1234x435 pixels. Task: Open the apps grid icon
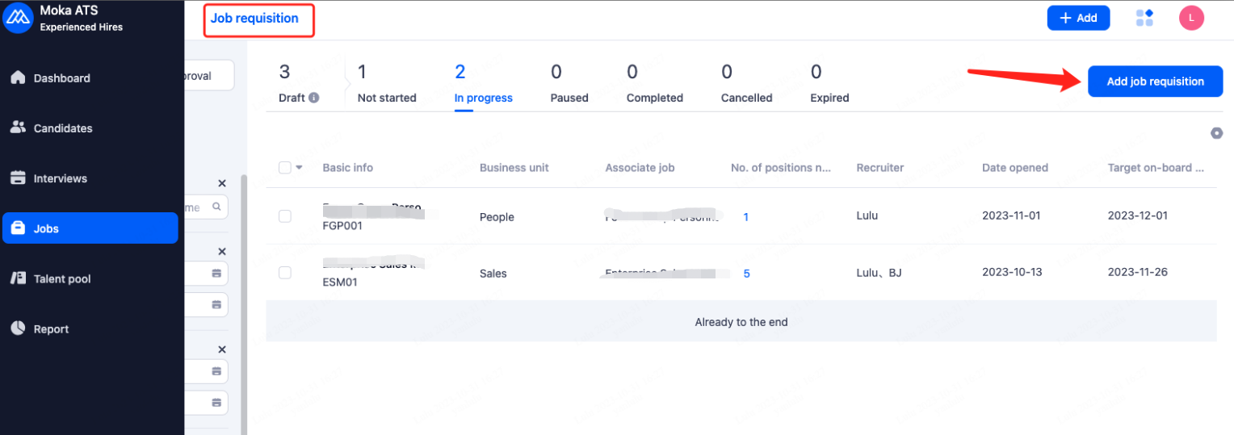(1144, 18)
